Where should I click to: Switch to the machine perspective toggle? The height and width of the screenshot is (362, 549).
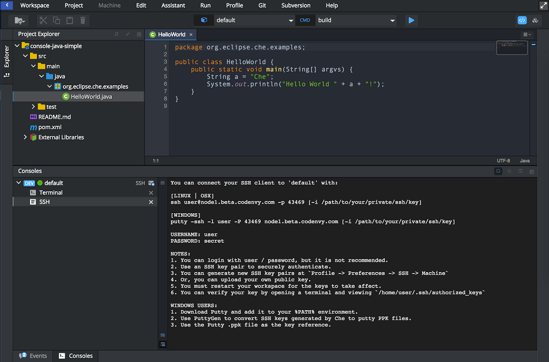535,20
